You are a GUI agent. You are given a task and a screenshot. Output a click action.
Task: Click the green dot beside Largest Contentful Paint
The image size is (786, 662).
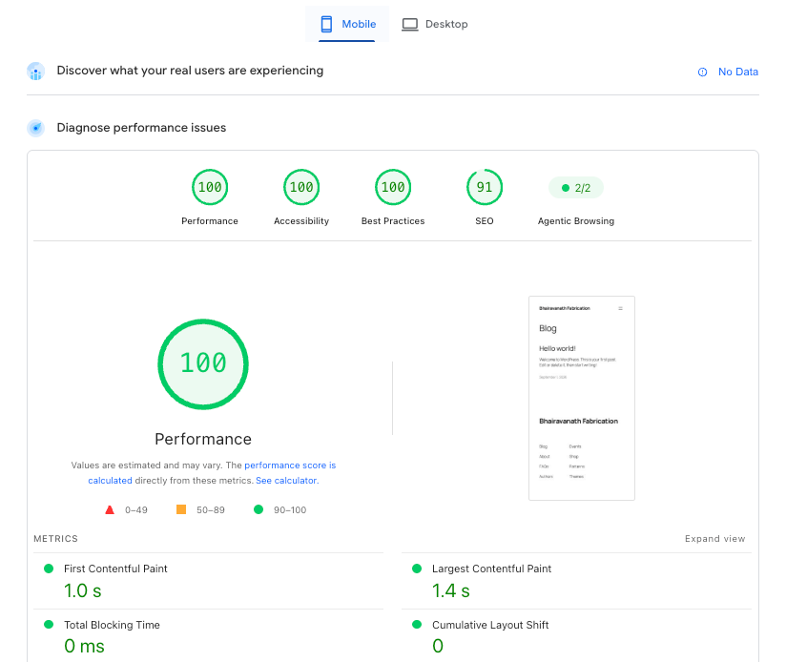point(417,569)
